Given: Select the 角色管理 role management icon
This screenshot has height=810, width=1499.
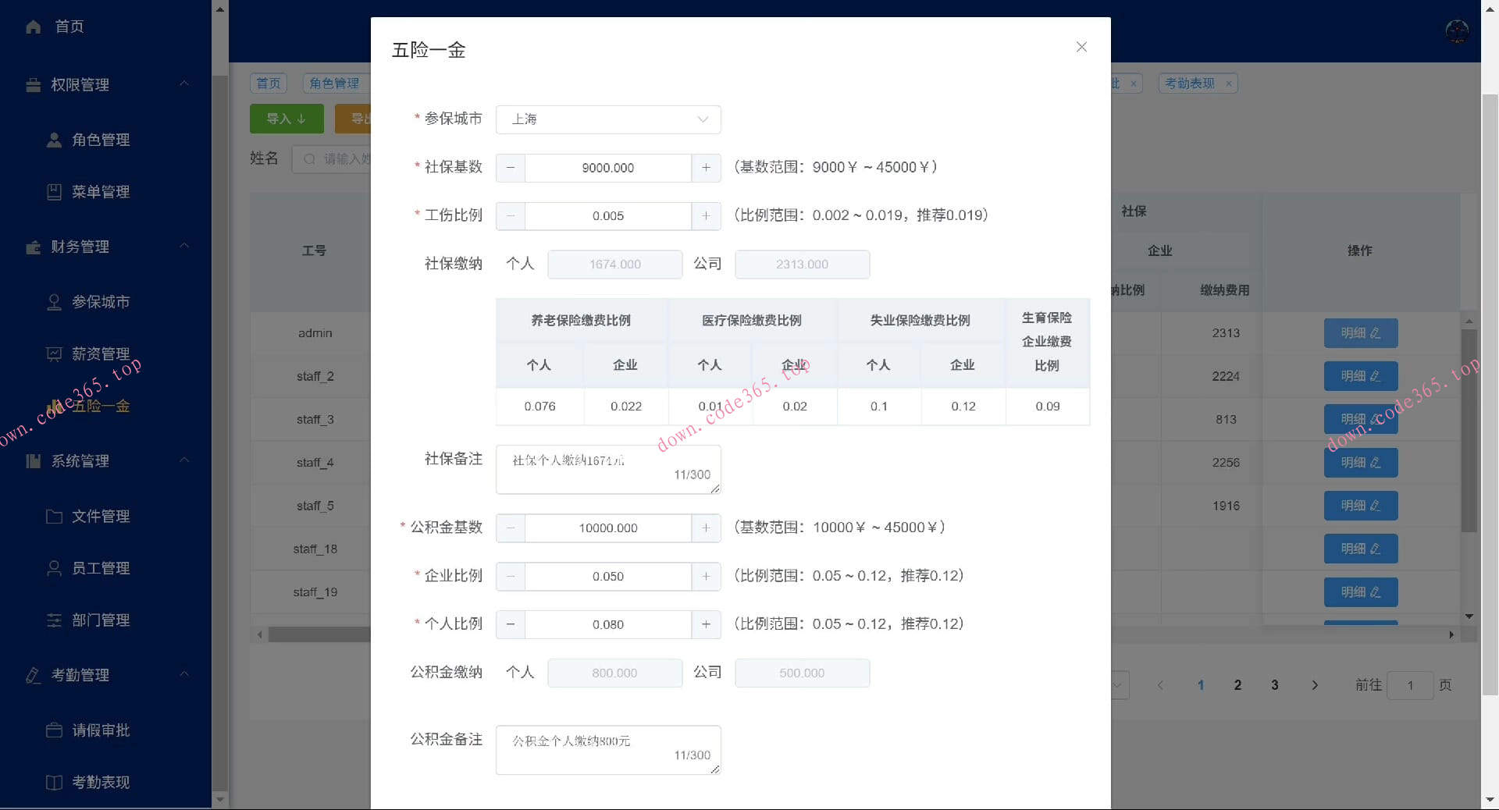Looking at the screenshot, I should click(54, 140).
